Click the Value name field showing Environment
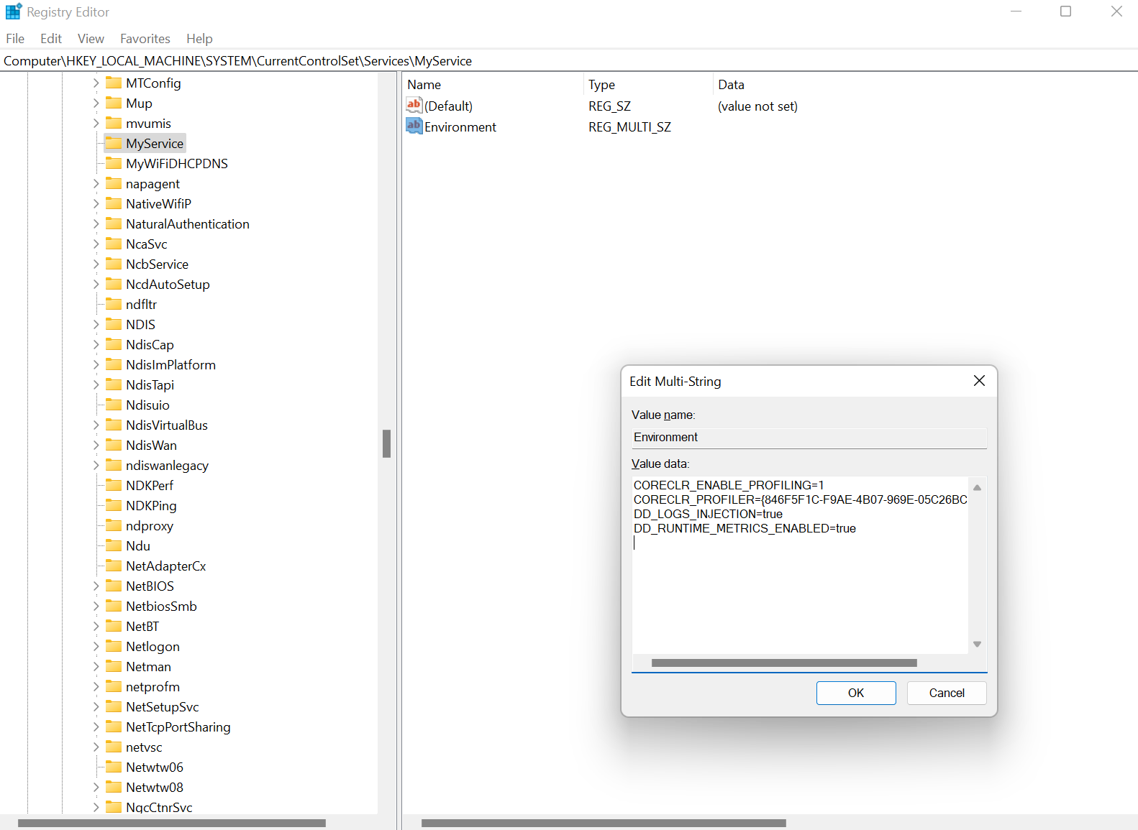The image size is (1138, 830). coord(809,438)
